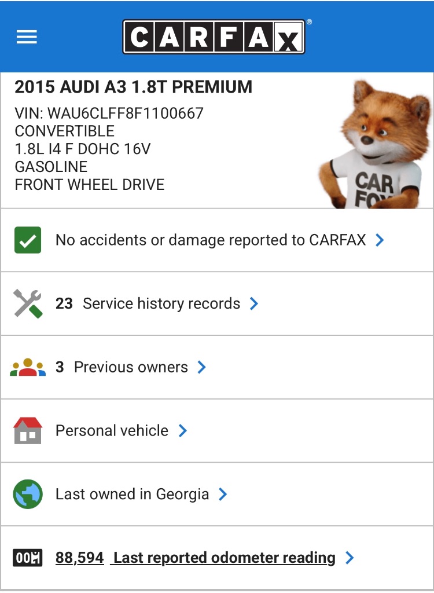
Task: Click the globe location icon
Action: click(x=28, y=494)
